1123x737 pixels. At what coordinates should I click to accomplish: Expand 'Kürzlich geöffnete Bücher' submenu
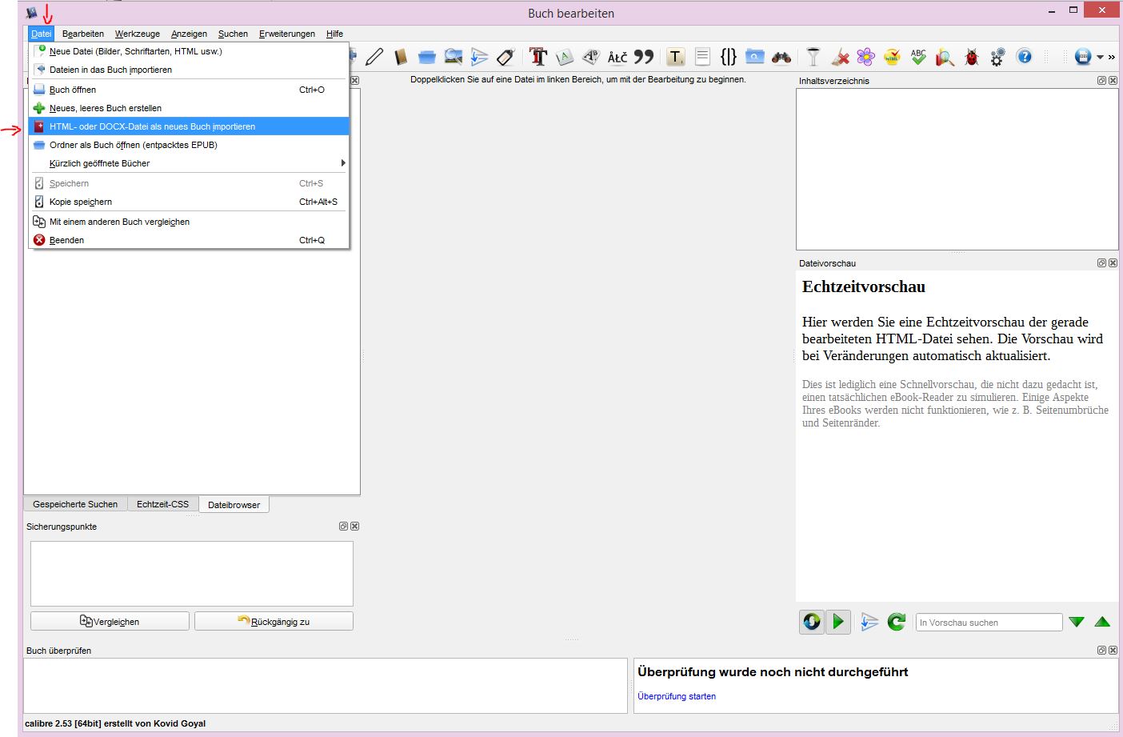[x=189, y=163]
